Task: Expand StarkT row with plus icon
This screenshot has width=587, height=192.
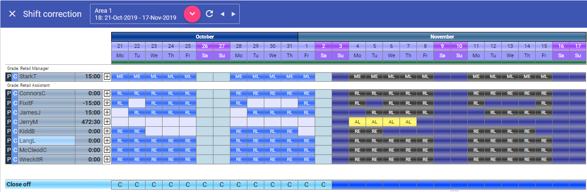Action: click(x=107, y=77)
